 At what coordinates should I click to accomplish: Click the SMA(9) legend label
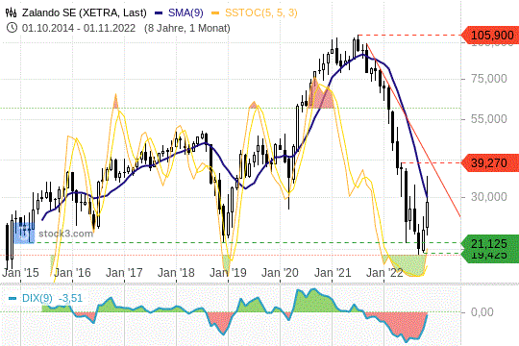click(x=185, y=12)
